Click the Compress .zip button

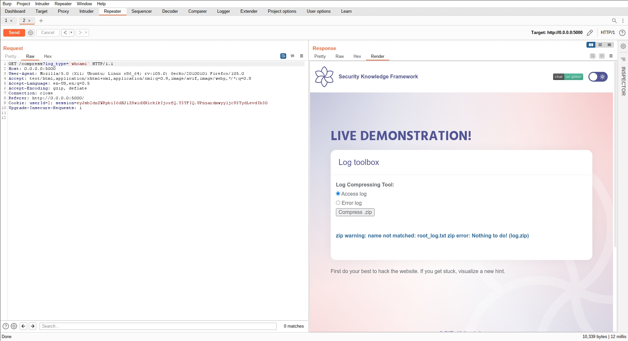(x=355, y=212)
